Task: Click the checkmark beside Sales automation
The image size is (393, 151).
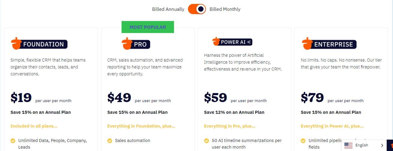Action: point(110,140)
